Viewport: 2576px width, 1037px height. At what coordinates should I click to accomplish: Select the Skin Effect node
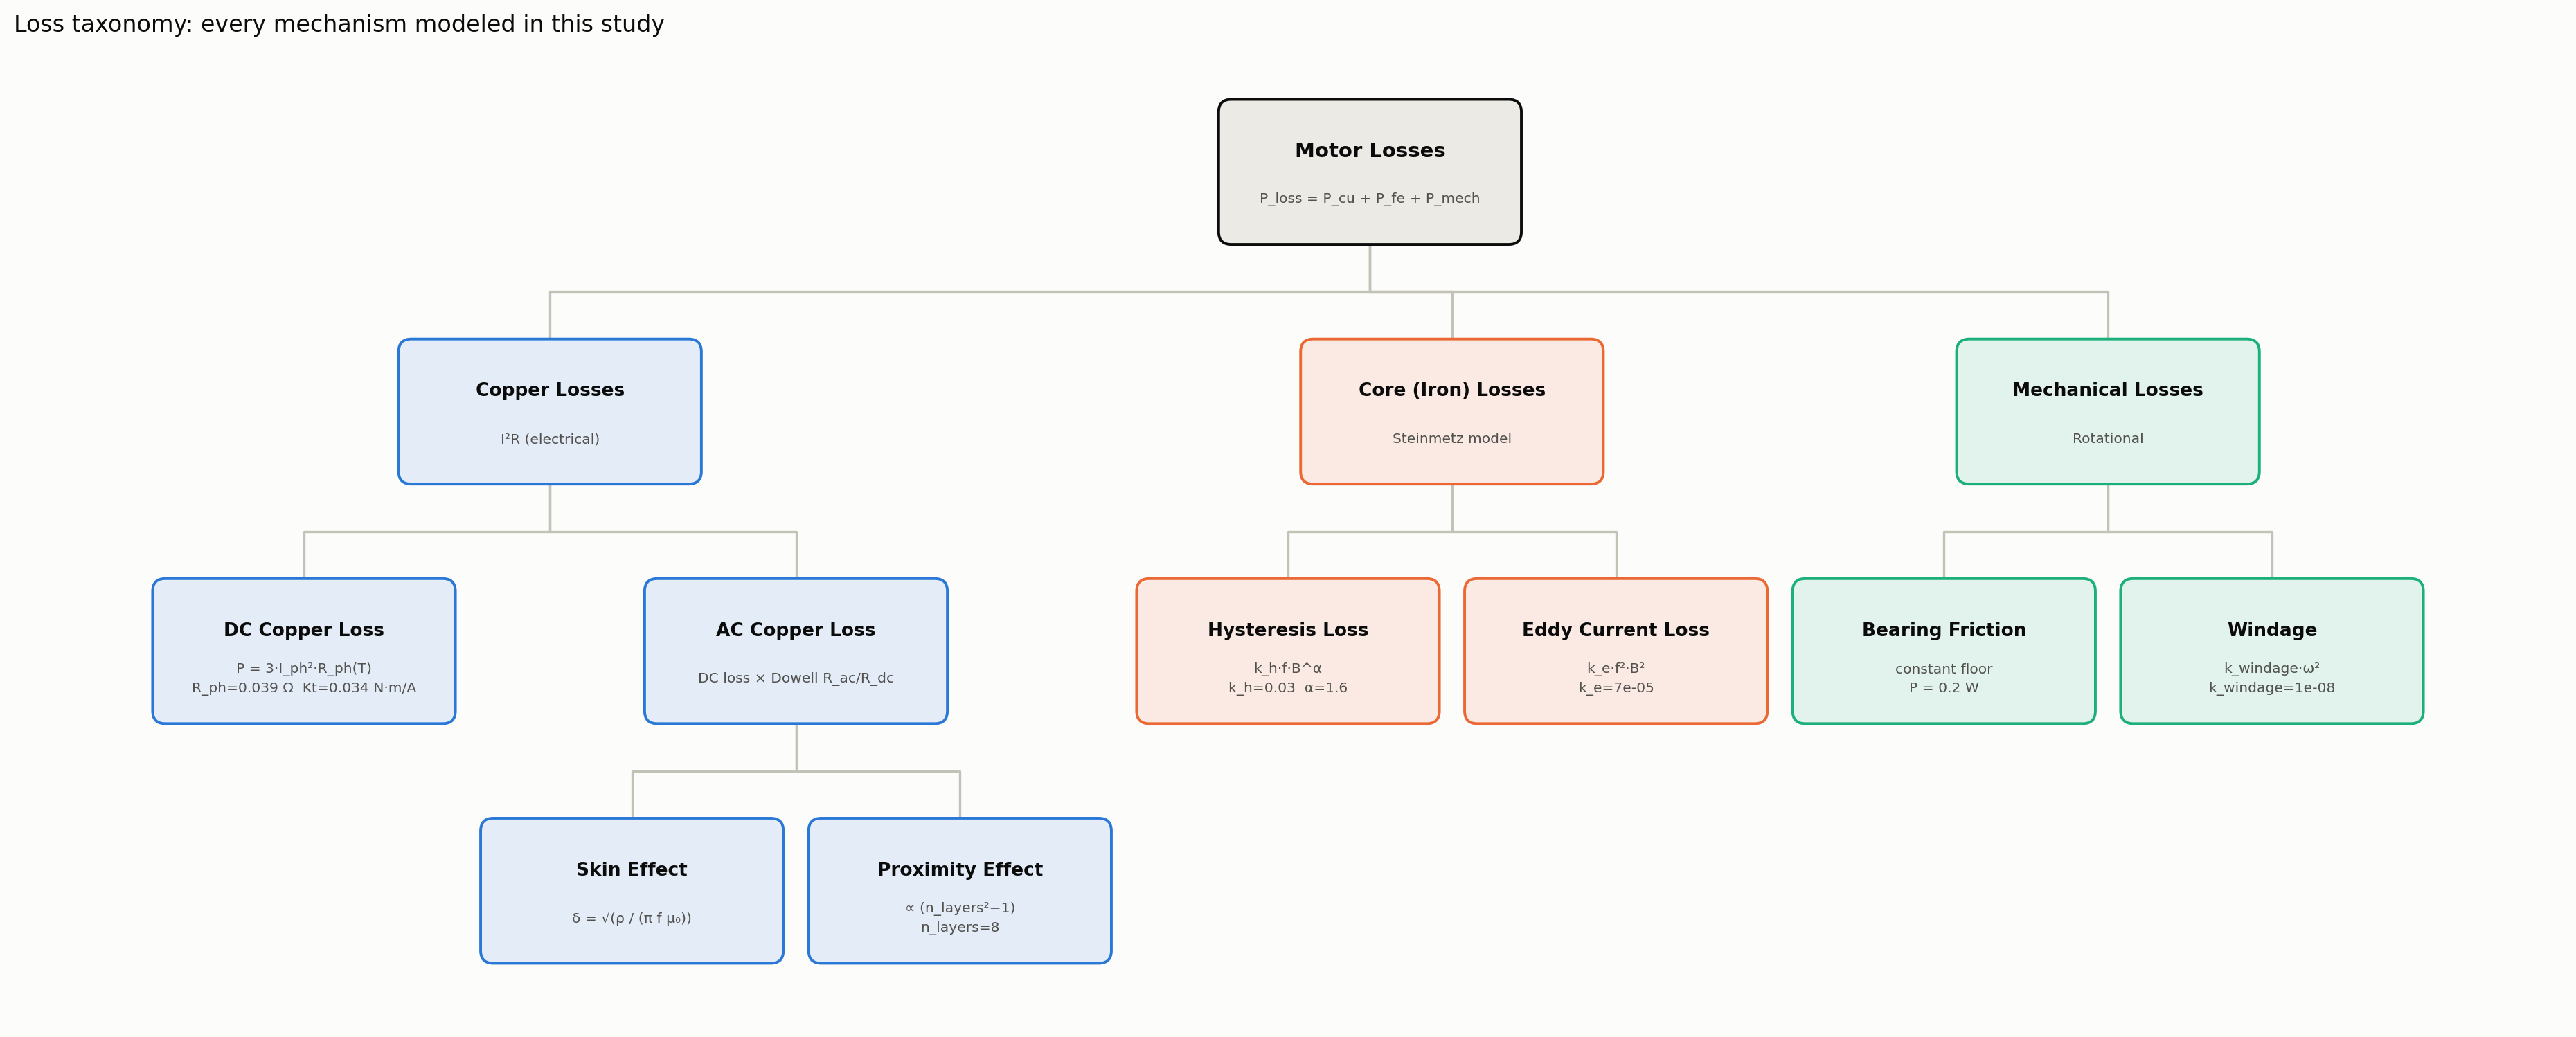(x=632, y=891)
